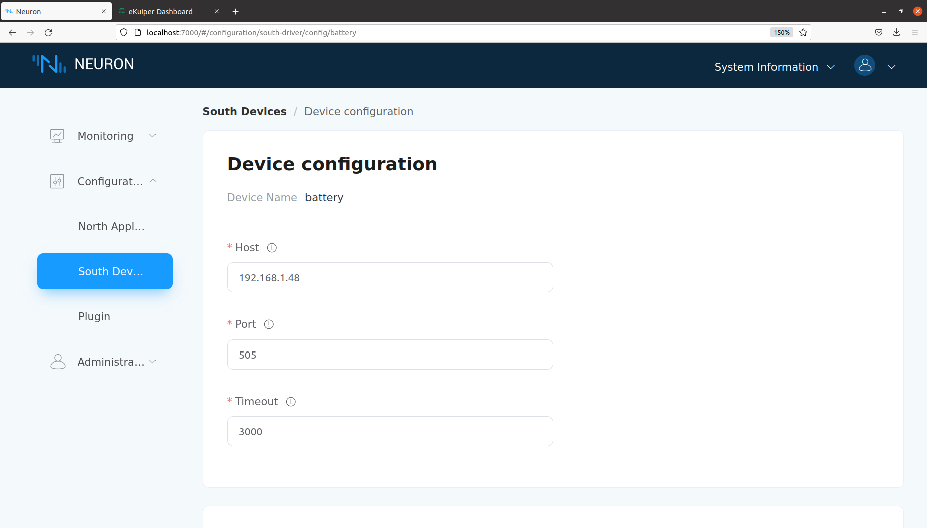
Task: Click the Monitoring chart icon
Action: 57,136
